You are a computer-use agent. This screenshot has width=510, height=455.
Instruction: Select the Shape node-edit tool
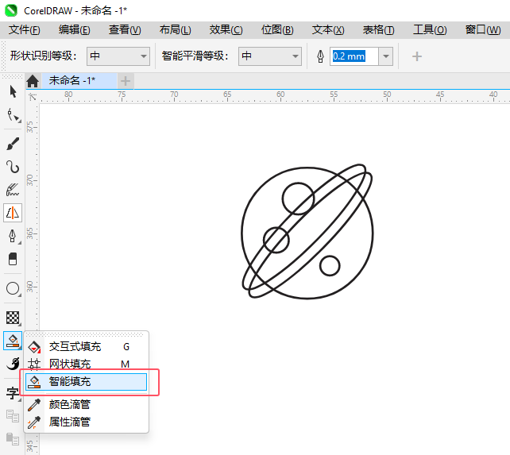(14, 115)
